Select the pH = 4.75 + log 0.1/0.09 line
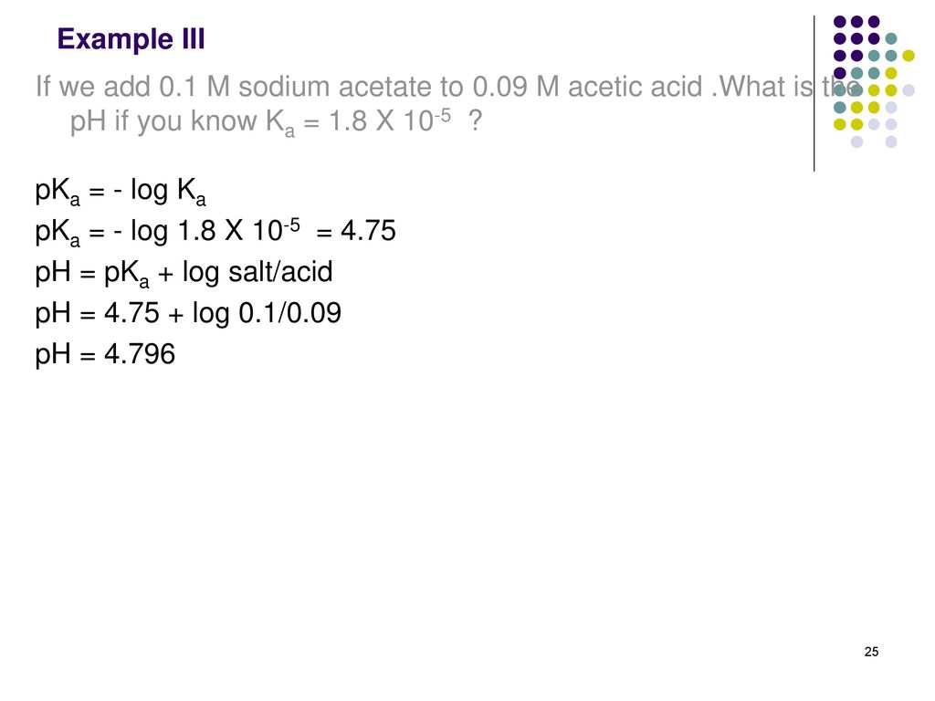 pos(188,314)
